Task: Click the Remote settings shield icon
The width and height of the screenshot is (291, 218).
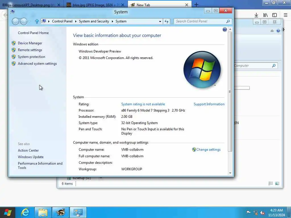Action: point(14,50)
